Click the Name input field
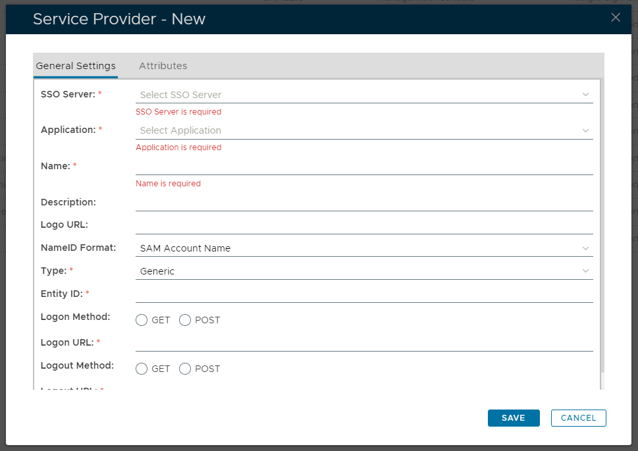The image size is (638, 451). point(363,167)
